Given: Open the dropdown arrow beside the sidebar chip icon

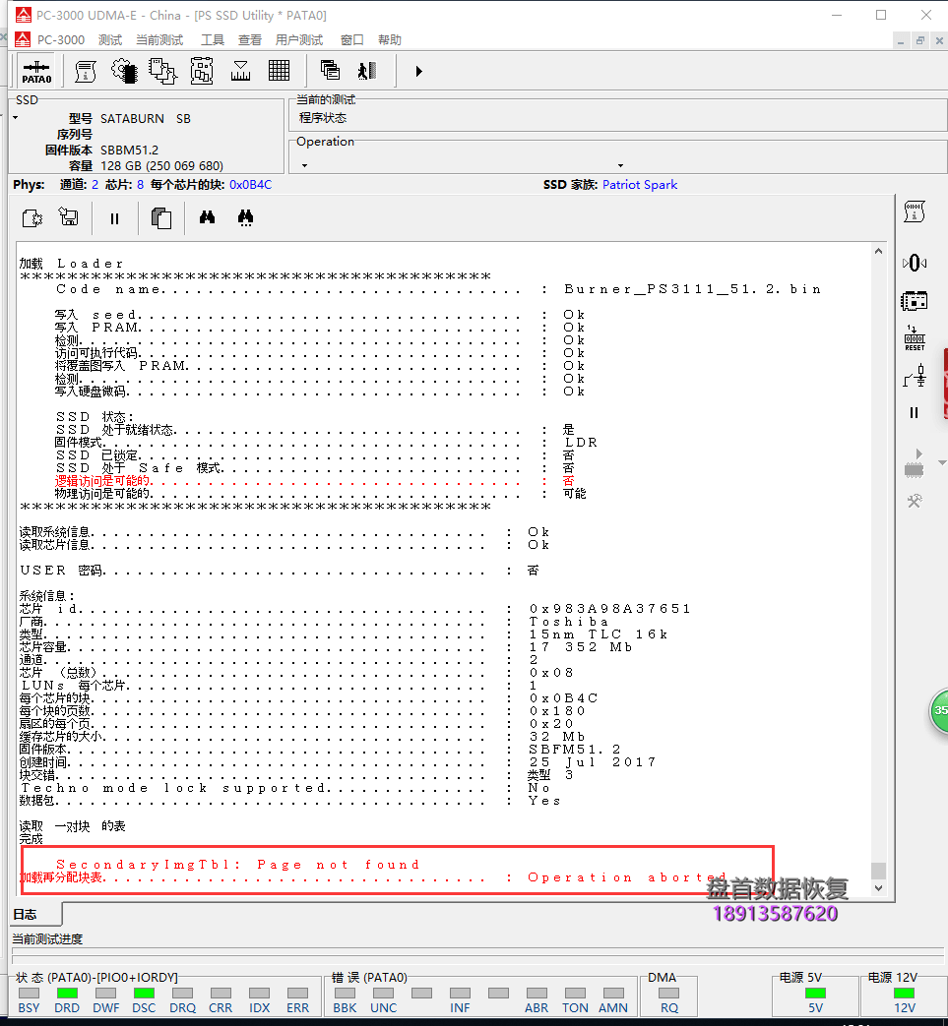Looking at the screenshot, I should point(942,462).
